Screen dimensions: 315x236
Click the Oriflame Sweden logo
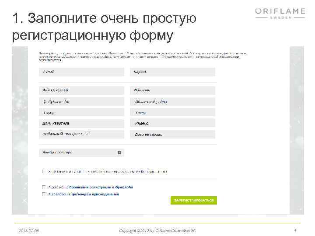[x=280, y=14]
